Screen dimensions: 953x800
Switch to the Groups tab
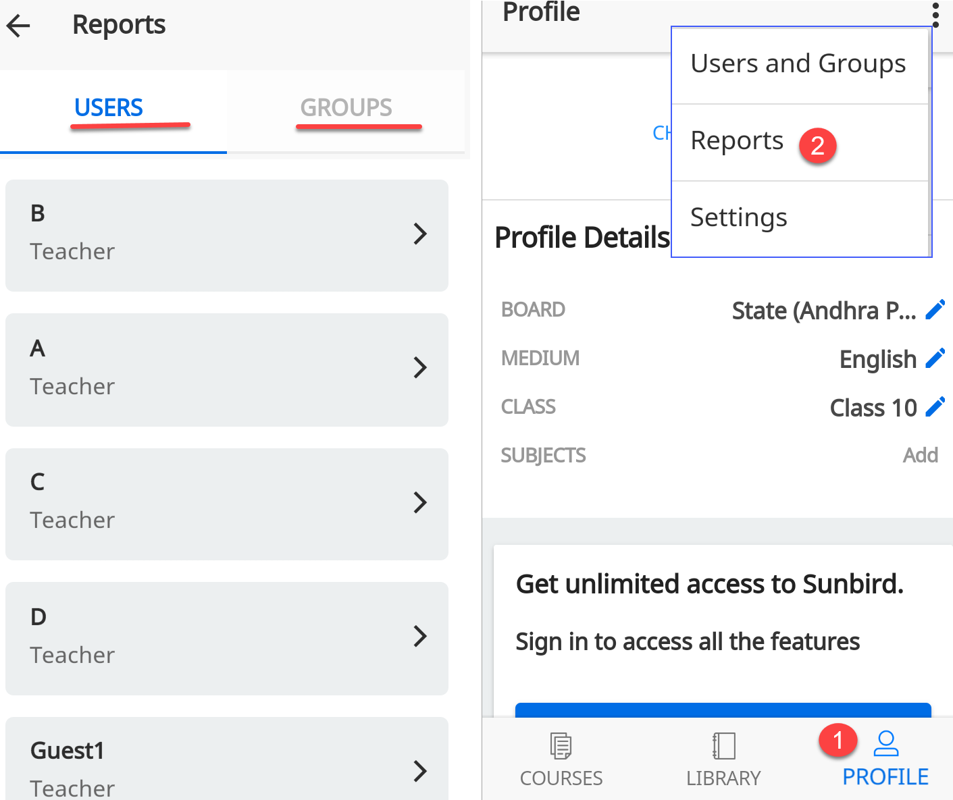pos(346,107)
